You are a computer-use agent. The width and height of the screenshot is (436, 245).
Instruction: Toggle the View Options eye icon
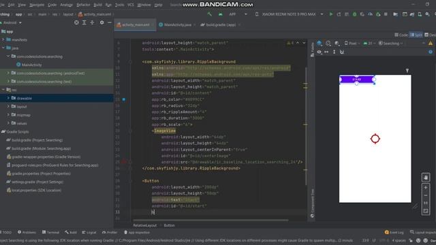(320, 52)
